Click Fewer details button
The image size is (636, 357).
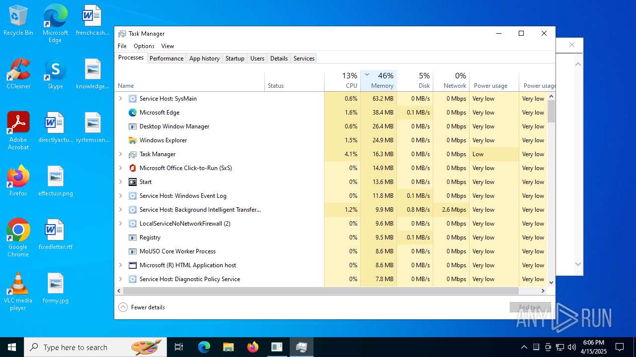pyautogui.click(x=142, y=307)
